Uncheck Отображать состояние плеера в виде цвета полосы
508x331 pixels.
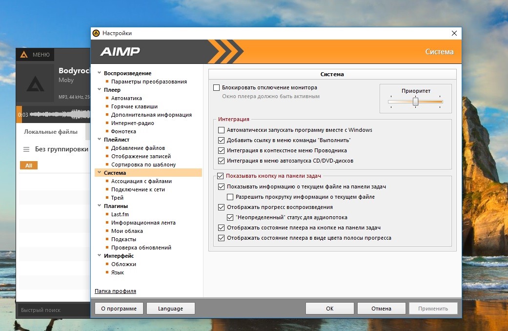(221, 238)
